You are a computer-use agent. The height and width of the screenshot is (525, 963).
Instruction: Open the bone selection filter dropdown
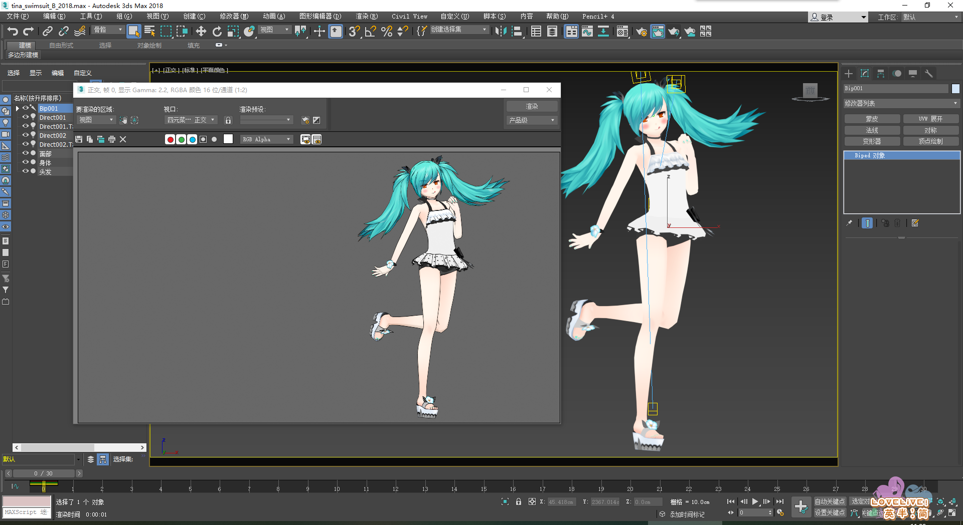coord(108,30)
